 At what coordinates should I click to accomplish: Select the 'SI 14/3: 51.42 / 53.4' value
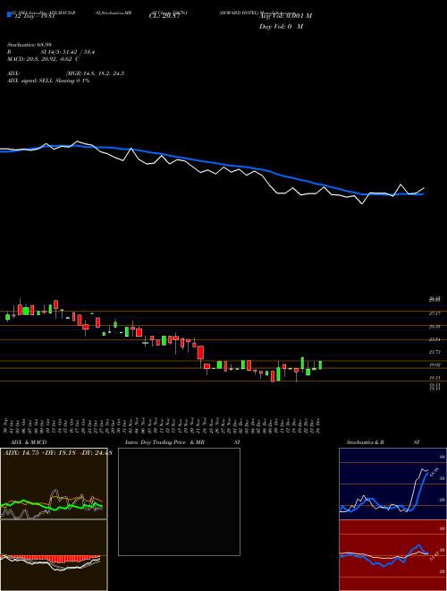(68, 52)
